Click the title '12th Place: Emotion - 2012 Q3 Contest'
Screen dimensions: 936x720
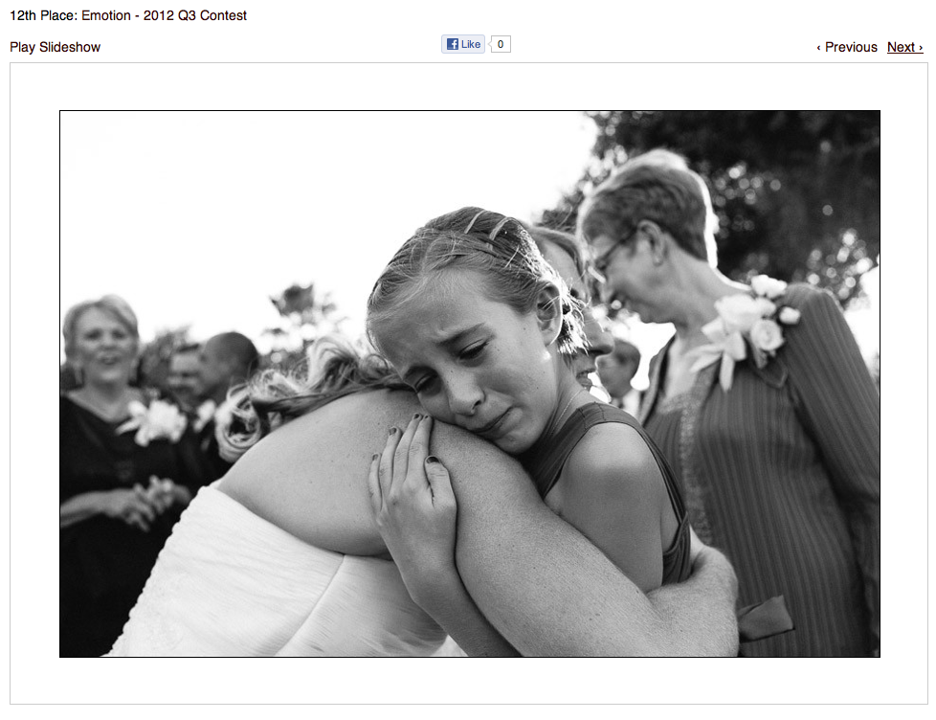(128, 15)
